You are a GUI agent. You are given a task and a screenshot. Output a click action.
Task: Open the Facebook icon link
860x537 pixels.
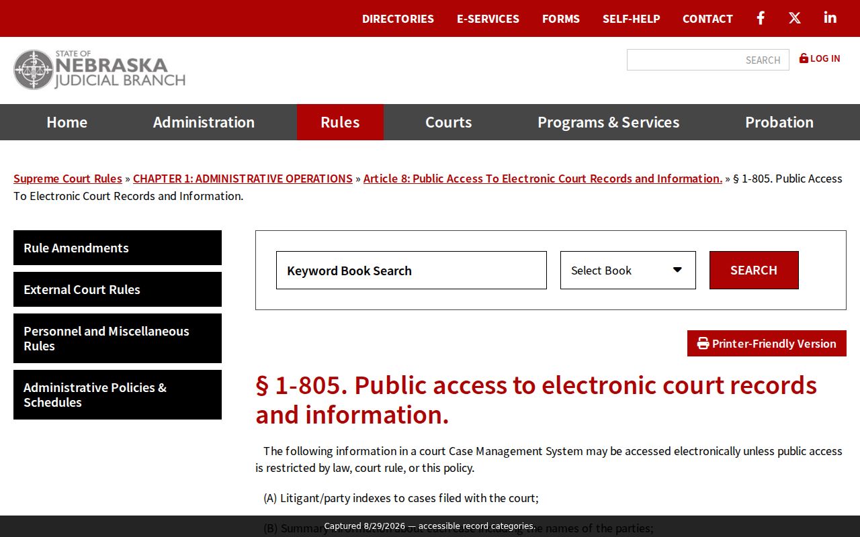tap(761, 18)
